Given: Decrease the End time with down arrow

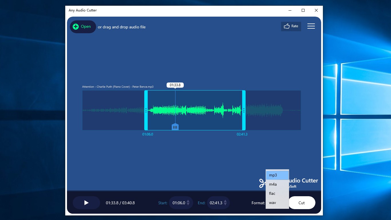Looking at the screenshot, I should coord(226,204).
